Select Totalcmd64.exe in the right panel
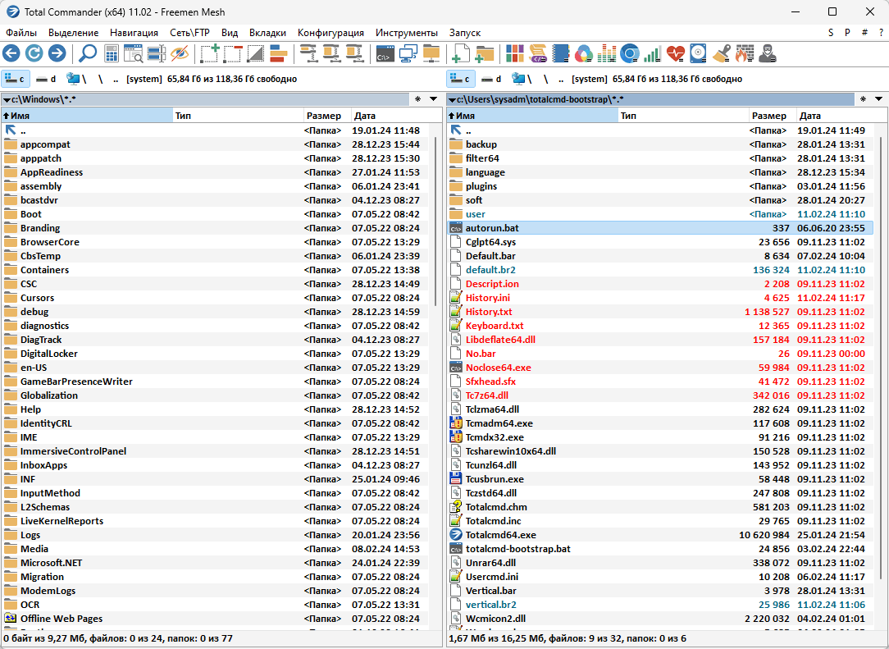Image resolution: width=889 pixels, height=649 pixels. tap(500, 534)
